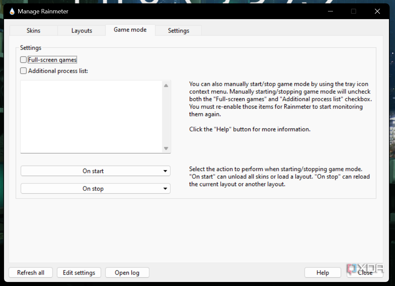Click the Open log button

(127, 273)
